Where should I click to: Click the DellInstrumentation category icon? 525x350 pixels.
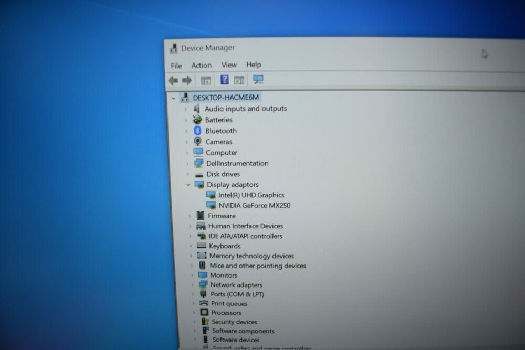point(198,163)
